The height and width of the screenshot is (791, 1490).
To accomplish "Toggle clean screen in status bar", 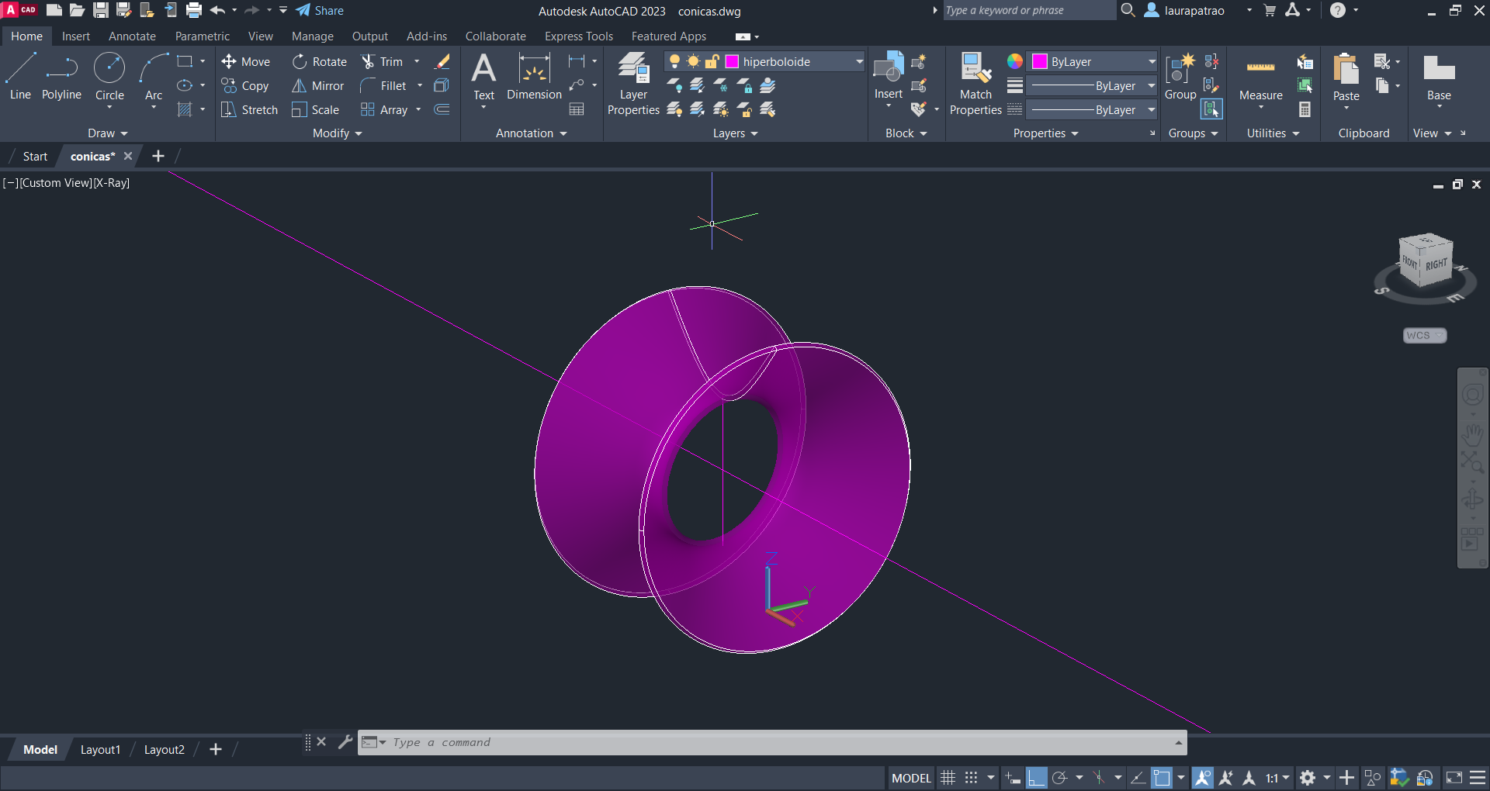I will click(x=1454, y=778).
